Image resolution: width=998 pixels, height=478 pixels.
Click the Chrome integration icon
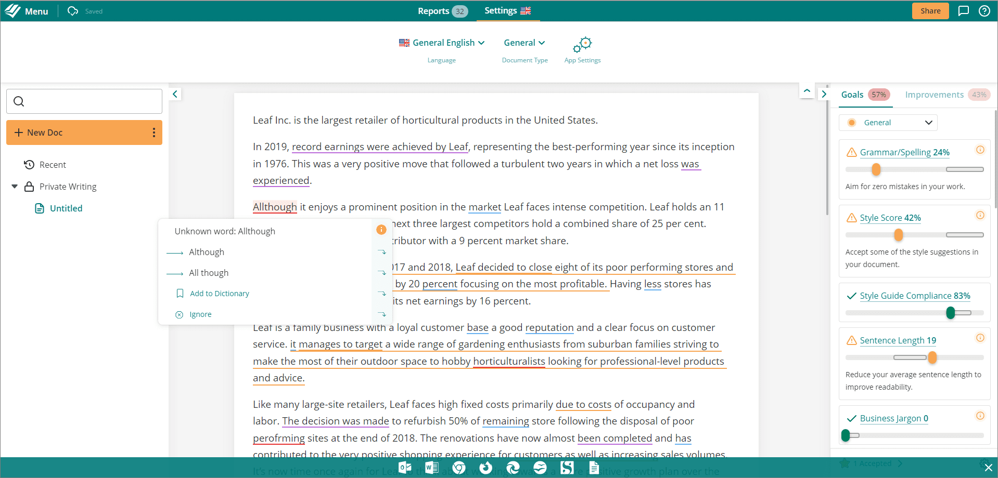(x=459, y=468)
